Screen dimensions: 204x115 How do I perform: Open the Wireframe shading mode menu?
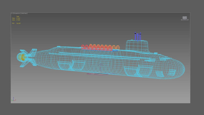pyautogui.click(x=24, y=13)
